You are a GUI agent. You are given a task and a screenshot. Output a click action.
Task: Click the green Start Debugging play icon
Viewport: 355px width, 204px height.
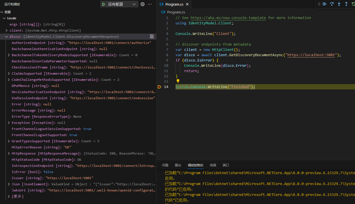pyautogui.click(x=104, y=4)
